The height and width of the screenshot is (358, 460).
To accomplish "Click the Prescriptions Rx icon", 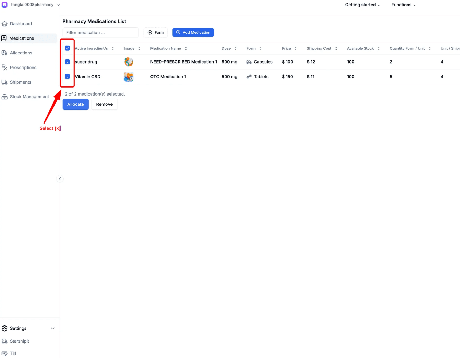I will (5, 68).
